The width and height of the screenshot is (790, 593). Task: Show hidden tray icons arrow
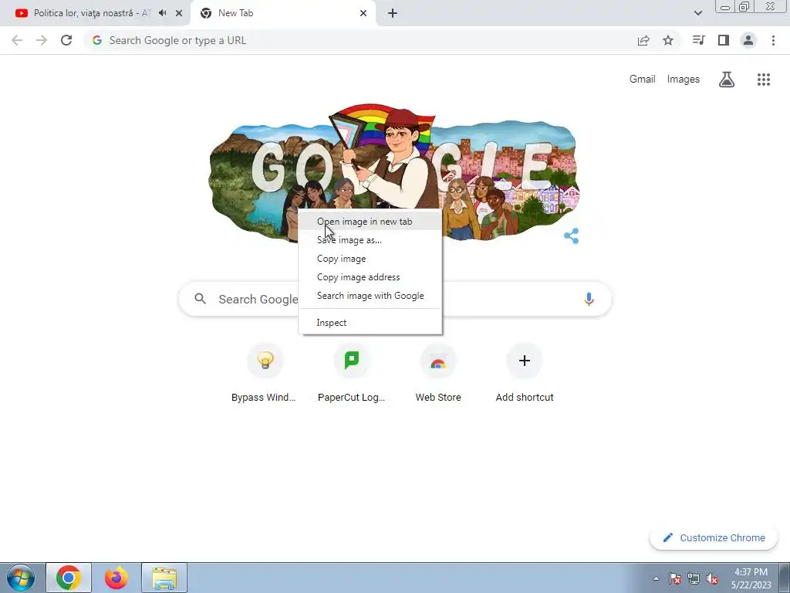point(656,578)
